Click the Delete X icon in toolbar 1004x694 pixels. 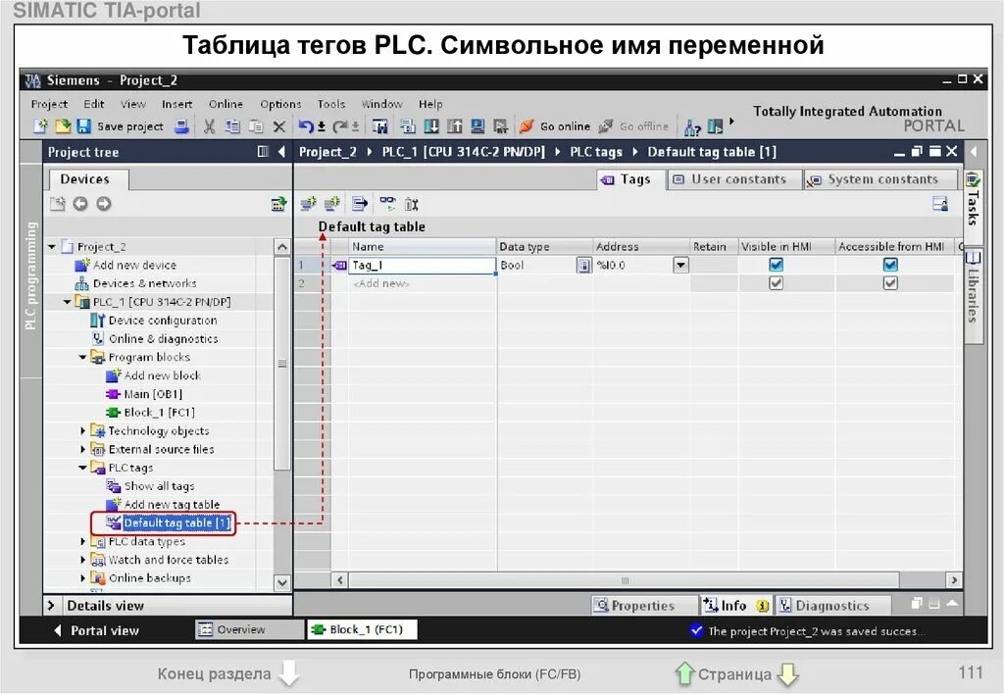click(279, 126)
